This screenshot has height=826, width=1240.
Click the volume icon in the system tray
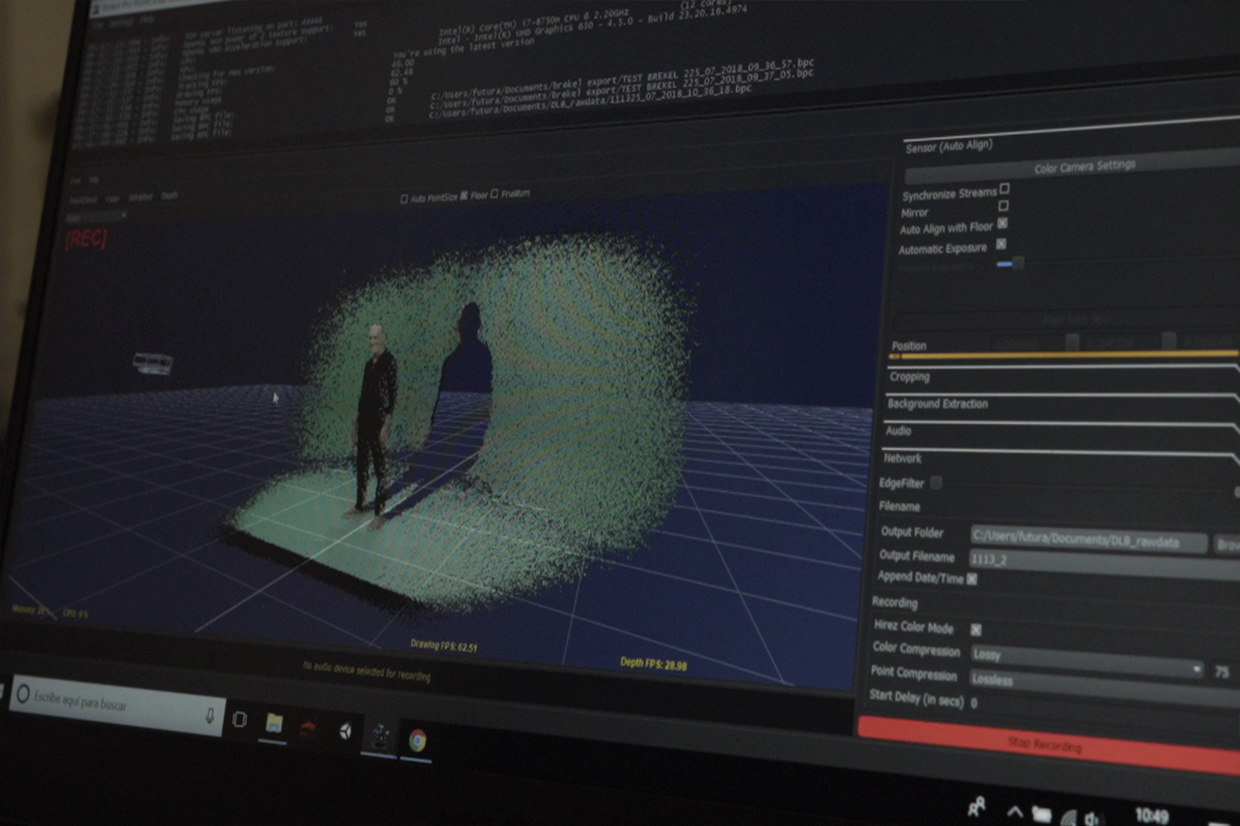(1093, 818)
